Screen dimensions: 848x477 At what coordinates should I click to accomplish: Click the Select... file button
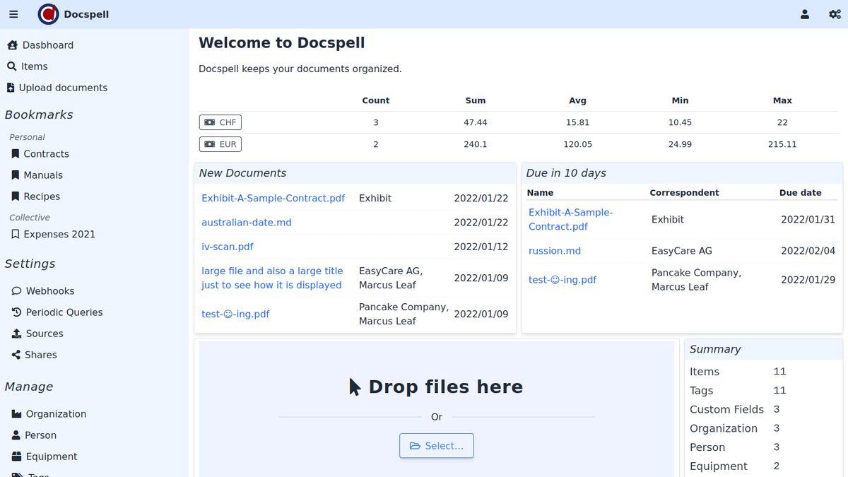click(x=437, y=446)
